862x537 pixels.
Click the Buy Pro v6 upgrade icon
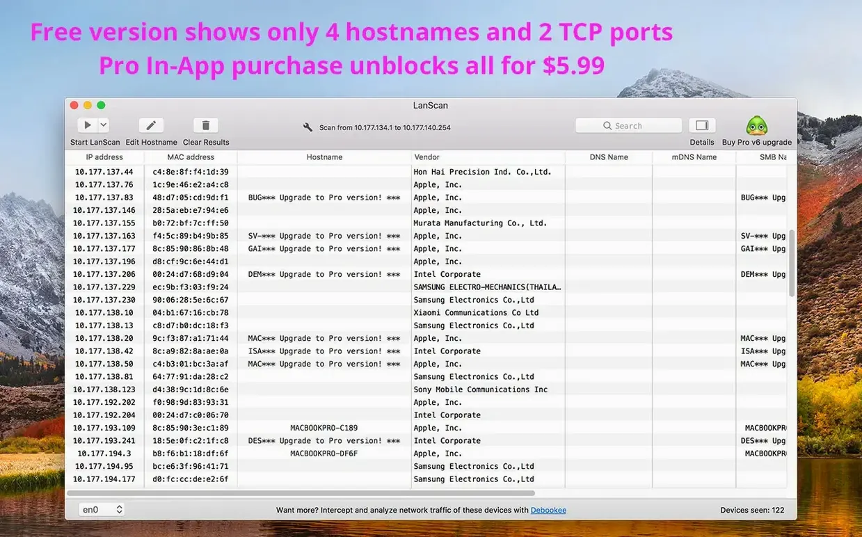pos(757,126)
